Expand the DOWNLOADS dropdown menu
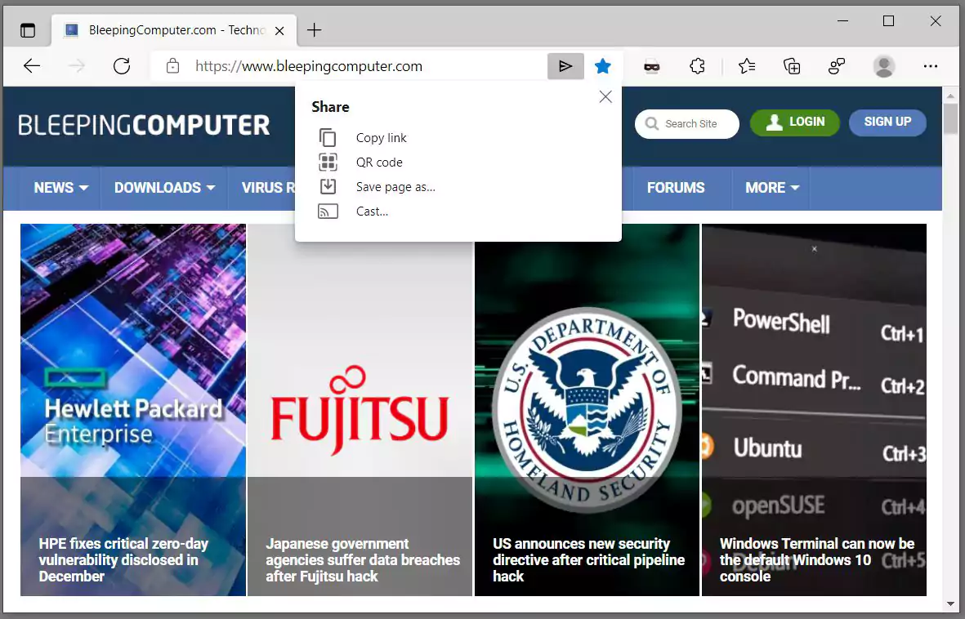965x619 pixels. [164, 188]
